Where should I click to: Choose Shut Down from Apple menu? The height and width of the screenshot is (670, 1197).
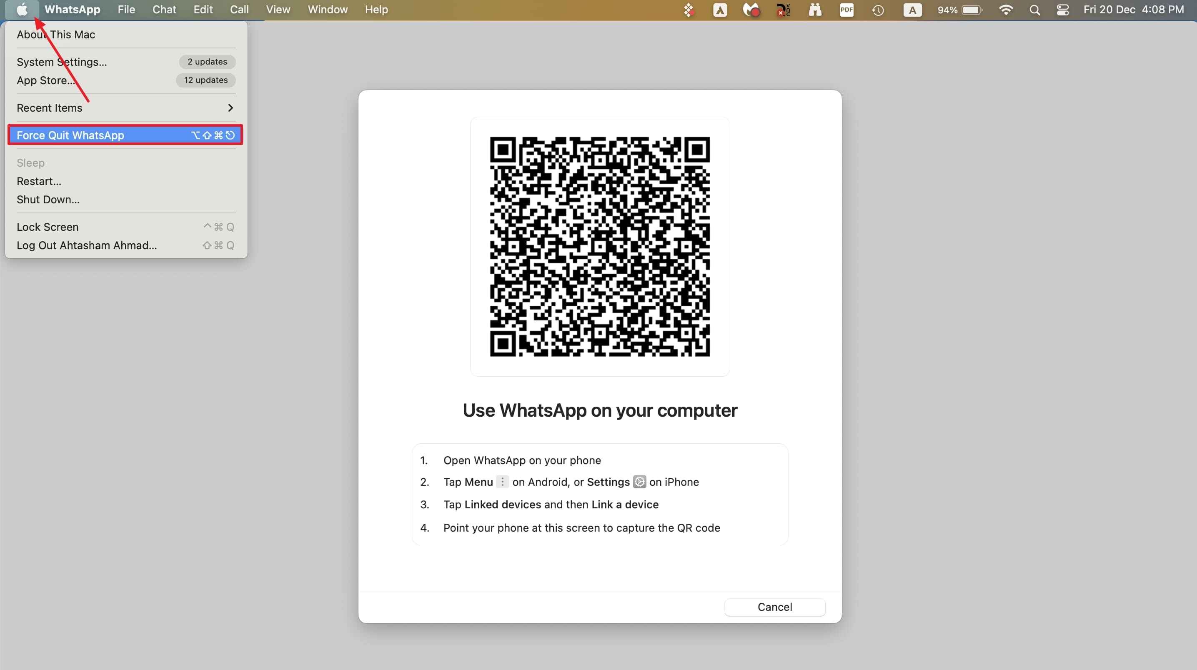(x=126, y=200)
